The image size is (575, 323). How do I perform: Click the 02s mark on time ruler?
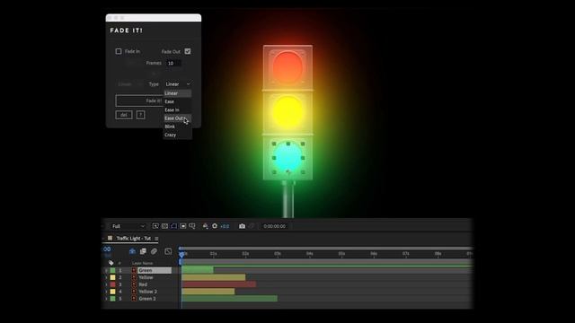tap(245, 253)
